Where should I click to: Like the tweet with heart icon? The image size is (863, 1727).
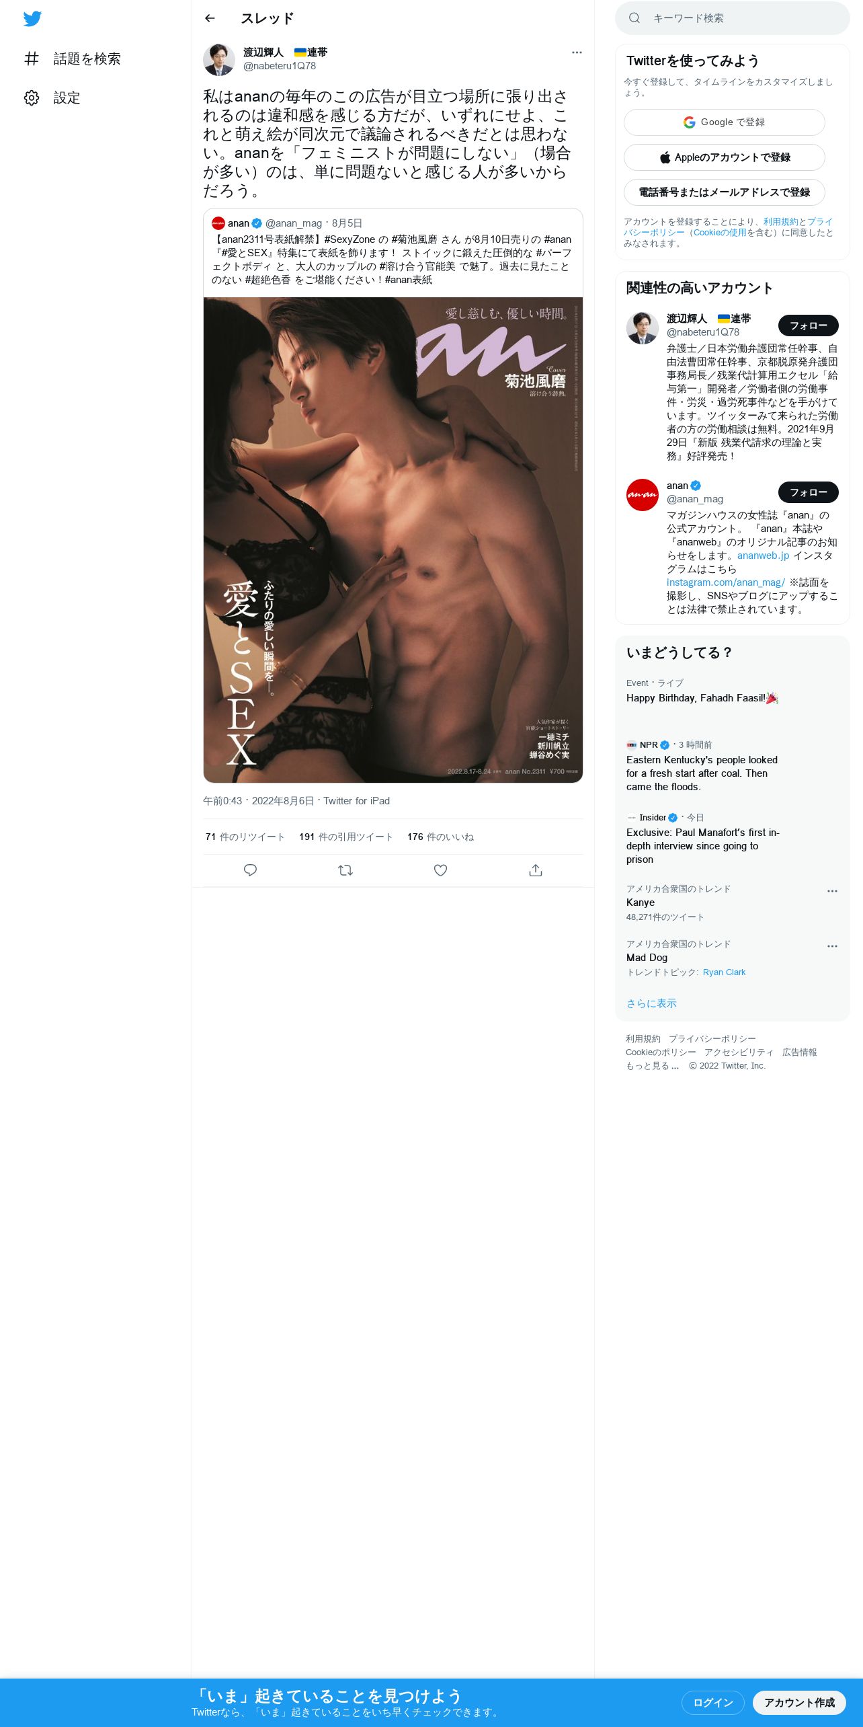tap(440, 870)
